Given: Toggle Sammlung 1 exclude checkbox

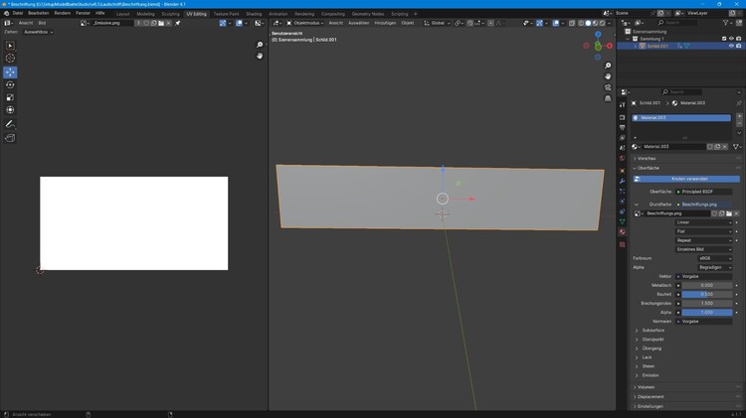Looking at the screenshot, I should pyautogui.click(x=723, y=39).
